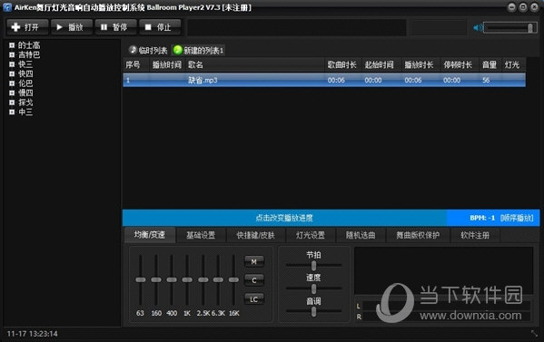This screenshot has width=544, height=342.
Task: Click the 打开 open file button
Action: (27, 27)
